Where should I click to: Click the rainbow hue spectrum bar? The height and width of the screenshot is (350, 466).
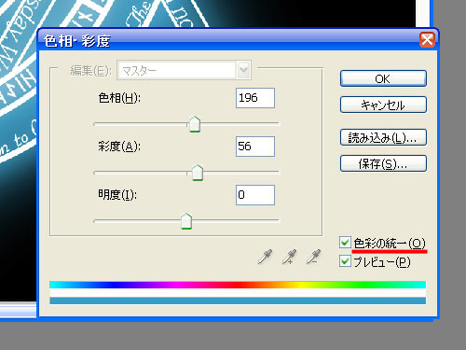tap(238, 285)
